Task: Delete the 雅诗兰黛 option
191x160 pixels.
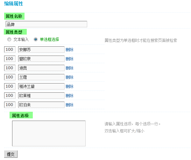Action: coord(69,86)
